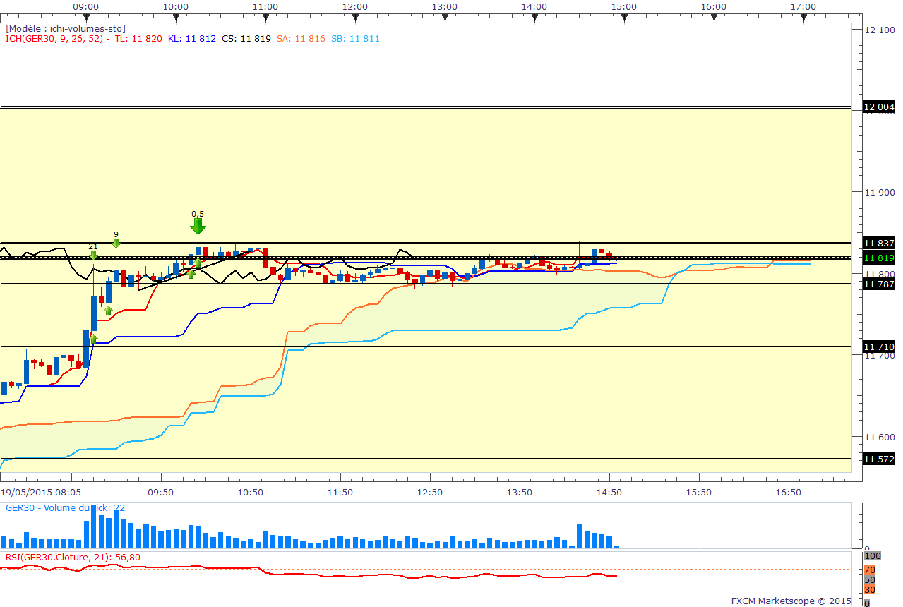
Task: Click the 14:00 time marker triangle
Action: click(534, 18)
